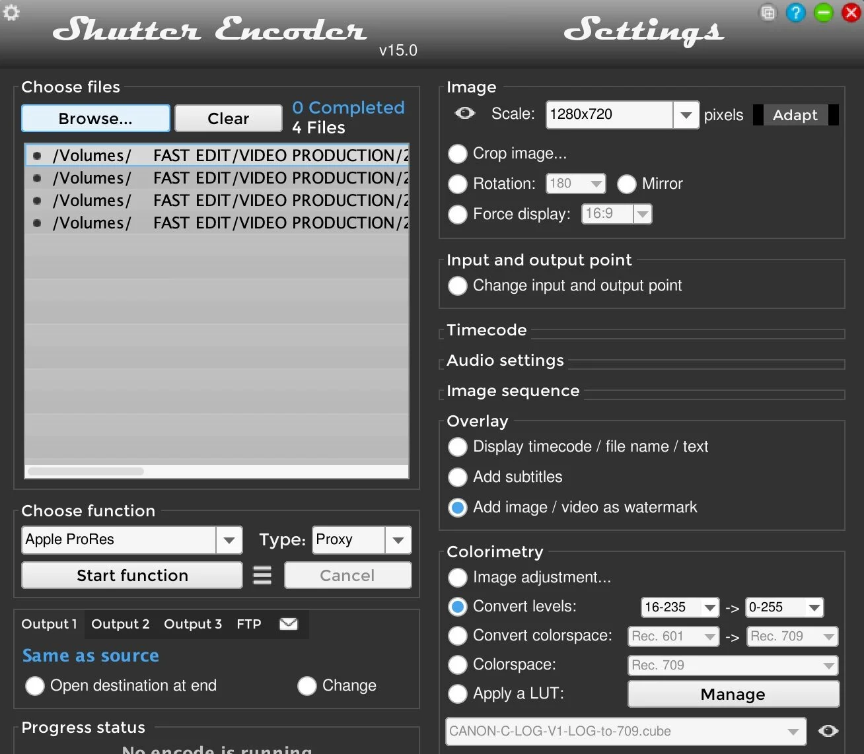The width and height of the screenshot is (864, 754).
Task: Click the file list horizontal scrollbar
Action: tap(86, 471)
